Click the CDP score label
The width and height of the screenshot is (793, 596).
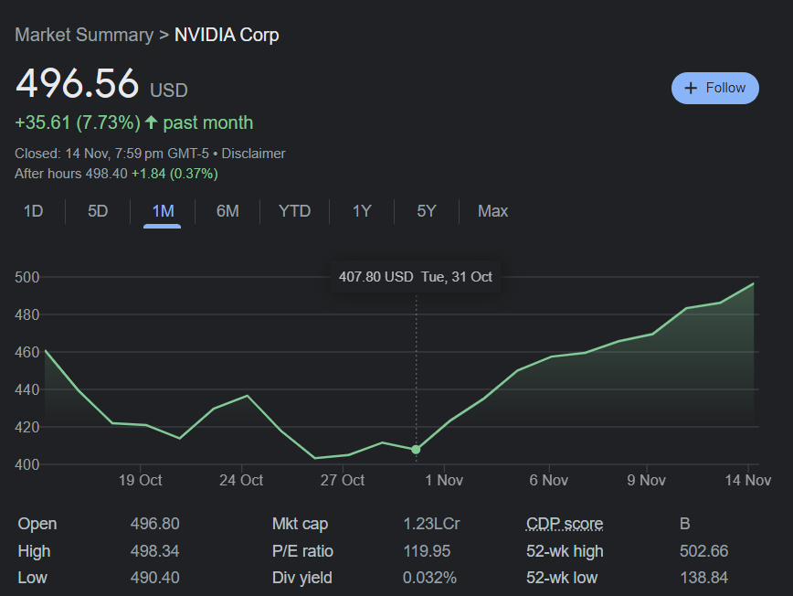pos(564,524)
